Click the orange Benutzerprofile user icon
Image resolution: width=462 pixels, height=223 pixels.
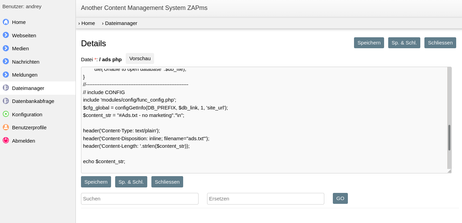tap(6, 127)
